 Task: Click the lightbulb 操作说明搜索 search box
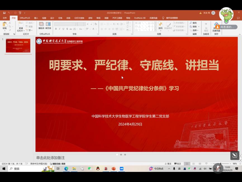click(170, 18)
